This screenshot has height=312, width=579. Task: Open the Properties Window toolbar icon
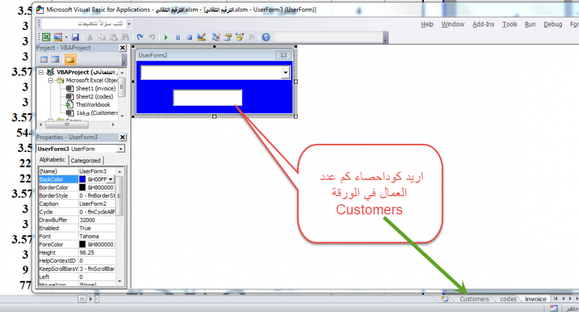point(228,37)
